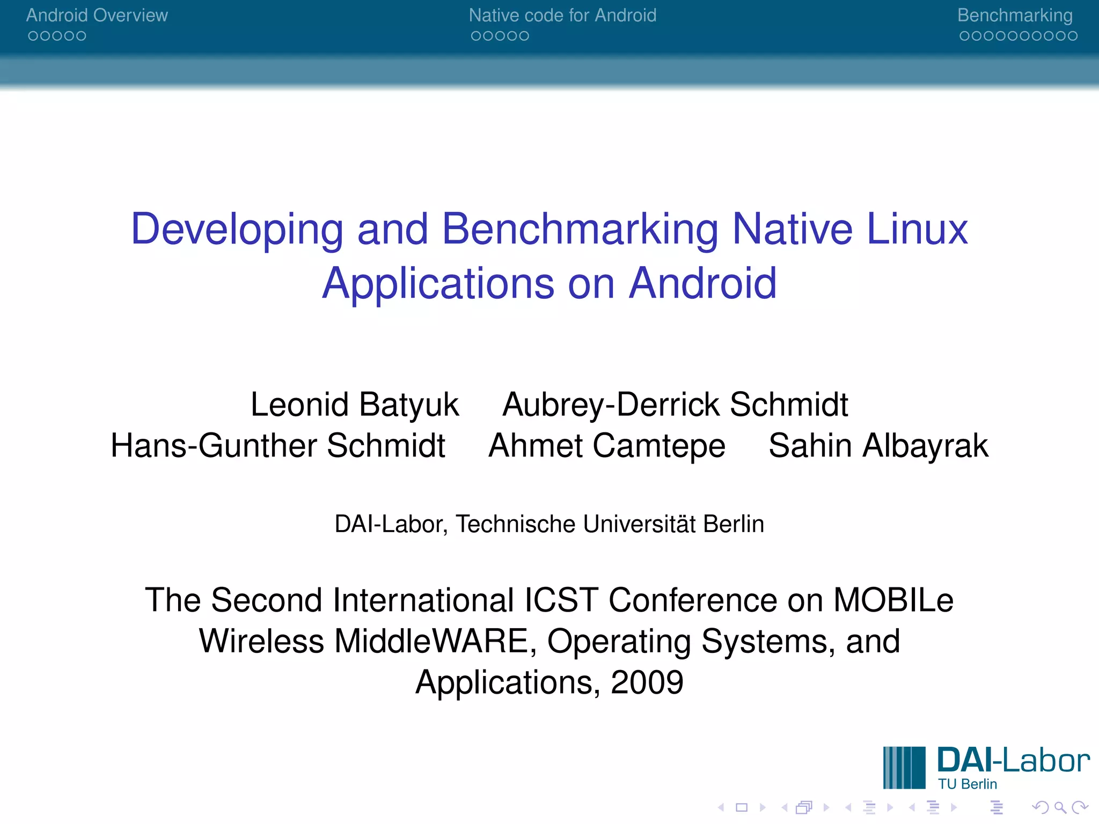Open the Android Overview section
This screenshot has height=824, width=1099.
pos(97,15)
